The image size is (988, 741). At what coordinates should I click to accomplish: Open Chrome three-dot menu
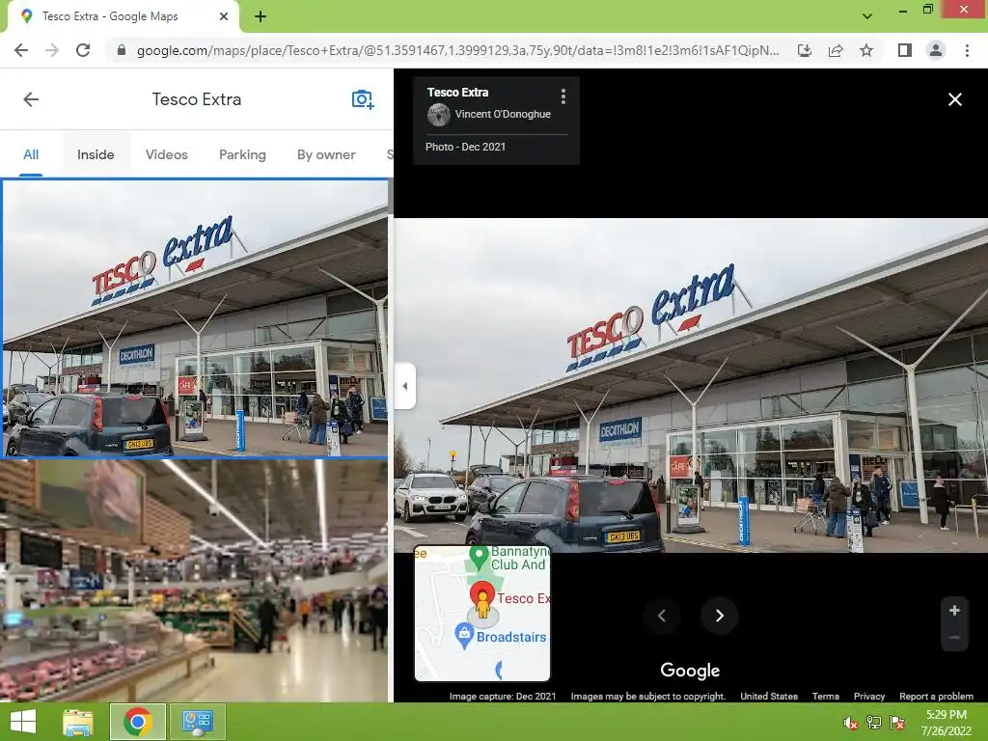[x=967, y=50]
